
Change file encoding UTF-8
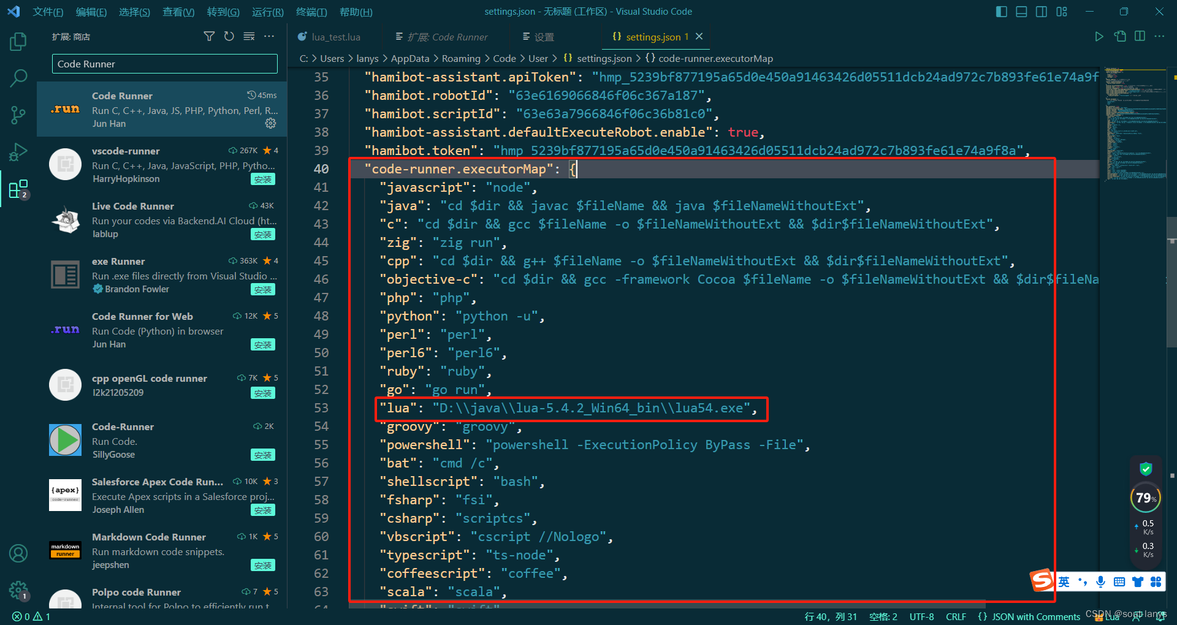pyautogui.click(x=921, y=616)
